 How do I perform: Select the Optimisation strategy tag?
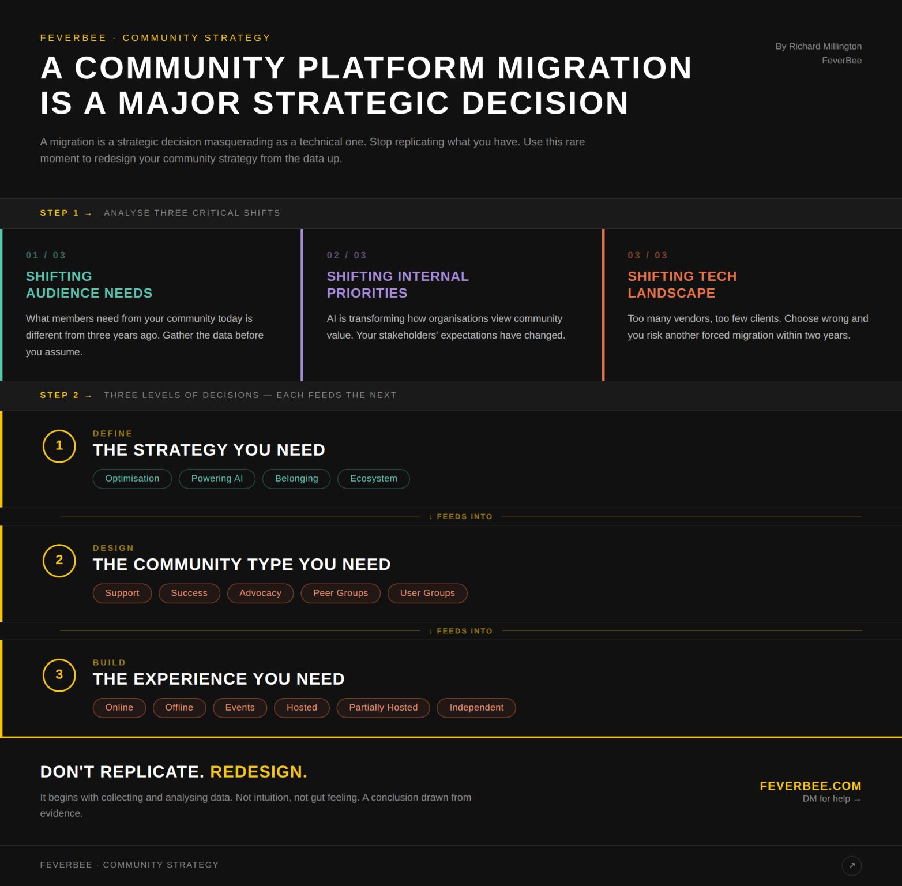click(x=132, y=479)
